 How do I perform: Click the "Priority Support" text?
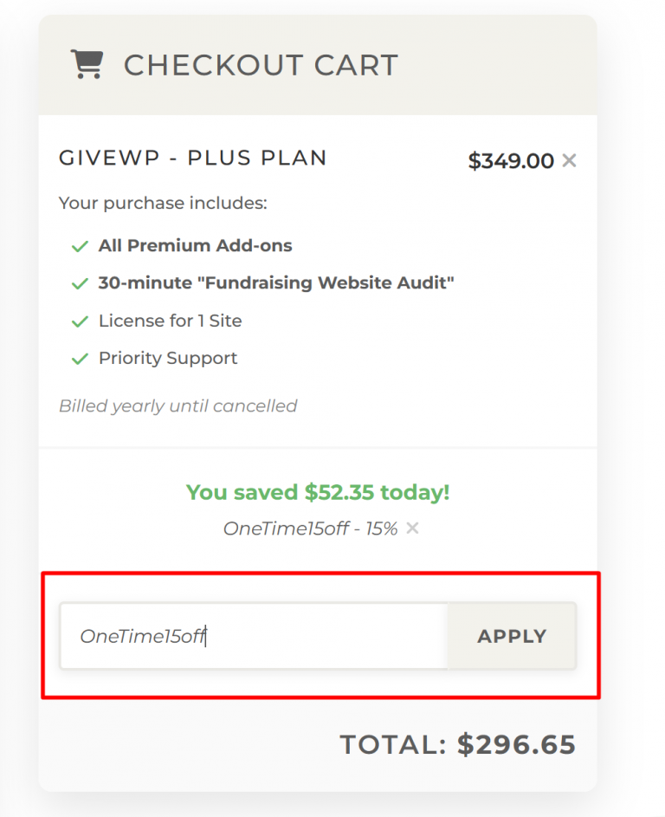[168, 359]
